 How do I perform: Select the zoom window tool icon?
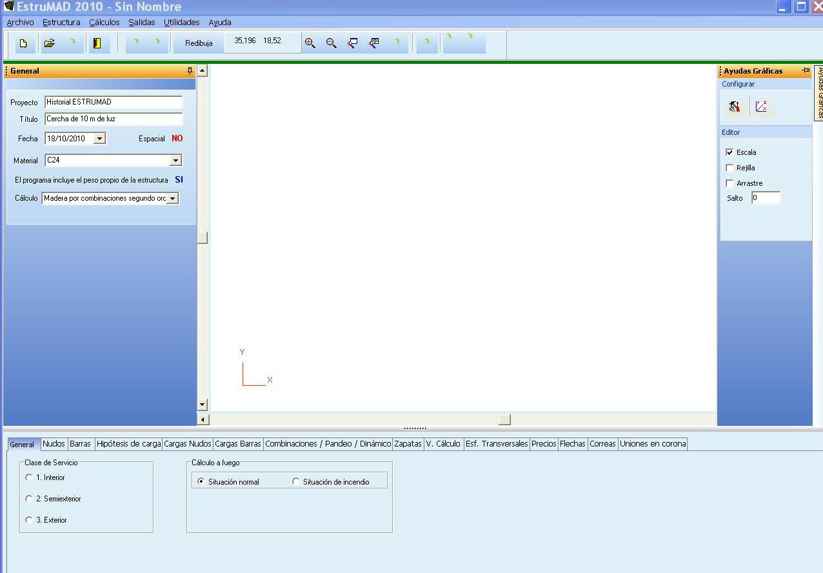click(x=353, y=44)
